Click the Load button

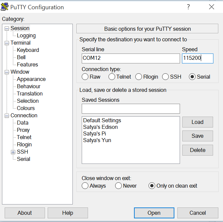tap(198, 122)
